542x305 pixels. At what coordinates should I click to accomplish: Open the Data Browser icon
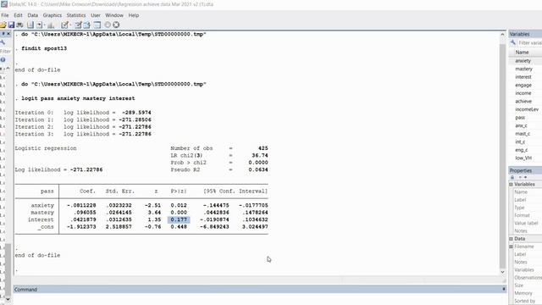[x=86, y=25]
